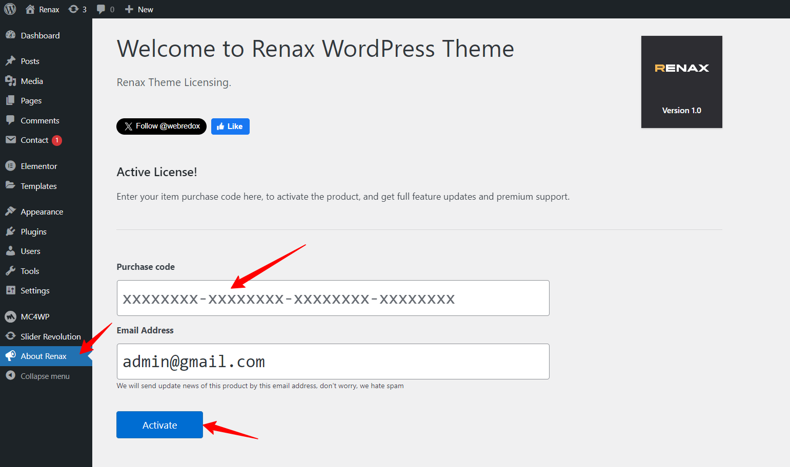Viewport: 790px width, 467px height.
Task: Click the Pages icon in sidebar
Action: click(10, 100)
